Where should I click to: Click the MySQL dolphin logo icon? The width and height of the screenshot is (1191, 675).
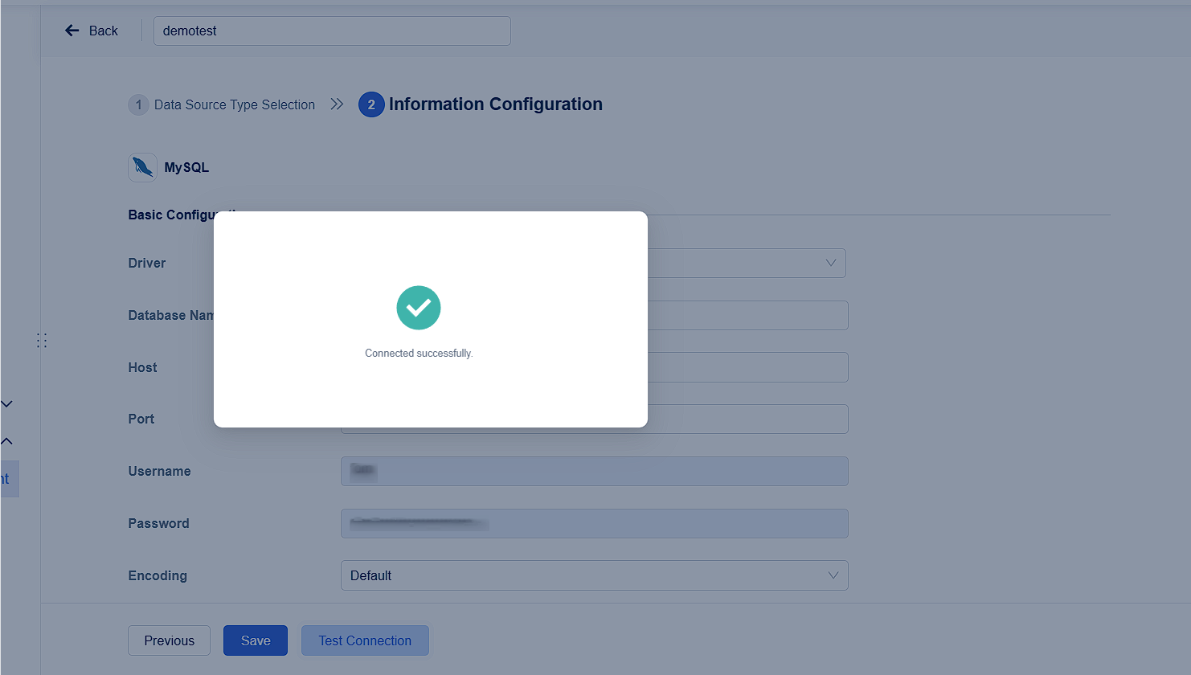coord(141,167)
